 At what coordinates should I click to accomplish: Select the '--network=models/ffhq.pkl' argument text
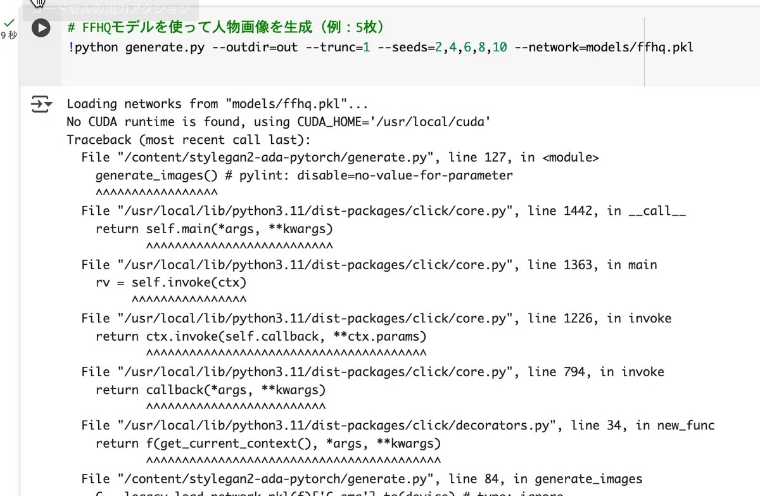click(x=604, y=48)
